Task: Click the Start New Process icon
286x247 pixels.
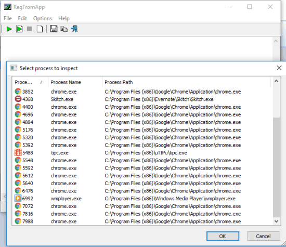Action: 19,29
